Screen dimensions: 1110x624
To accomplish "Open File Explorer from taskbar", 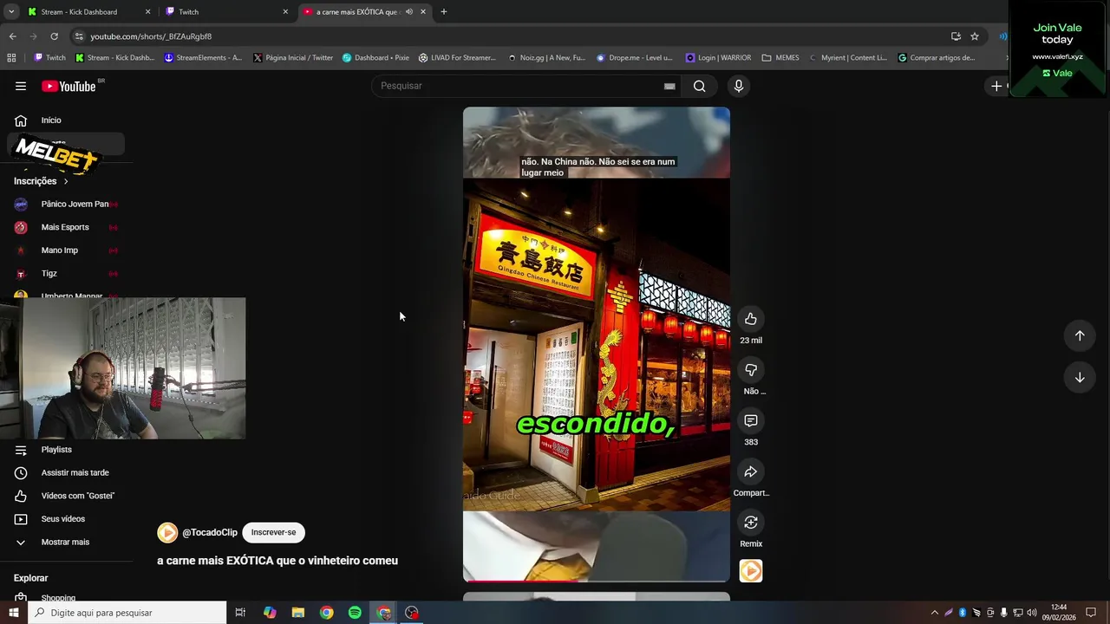I will click(x=297, y=613).
